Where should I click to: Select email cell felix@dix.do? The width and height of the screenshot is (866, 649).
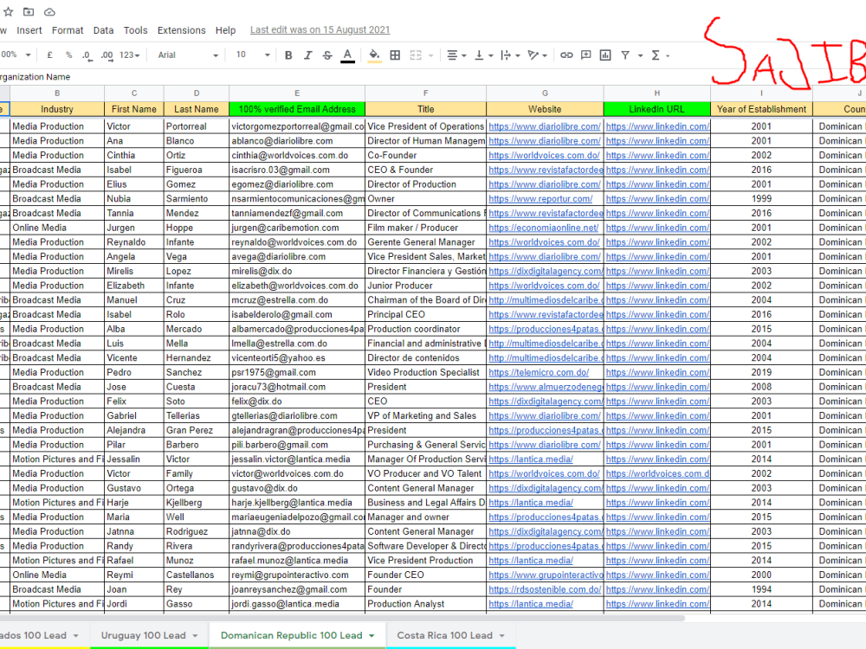(296, 402)
